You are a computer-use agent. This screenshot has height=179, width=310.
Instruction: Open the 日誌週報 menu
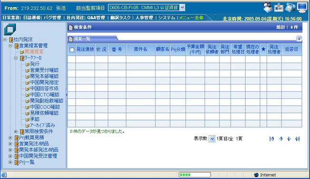pos(32,18)
